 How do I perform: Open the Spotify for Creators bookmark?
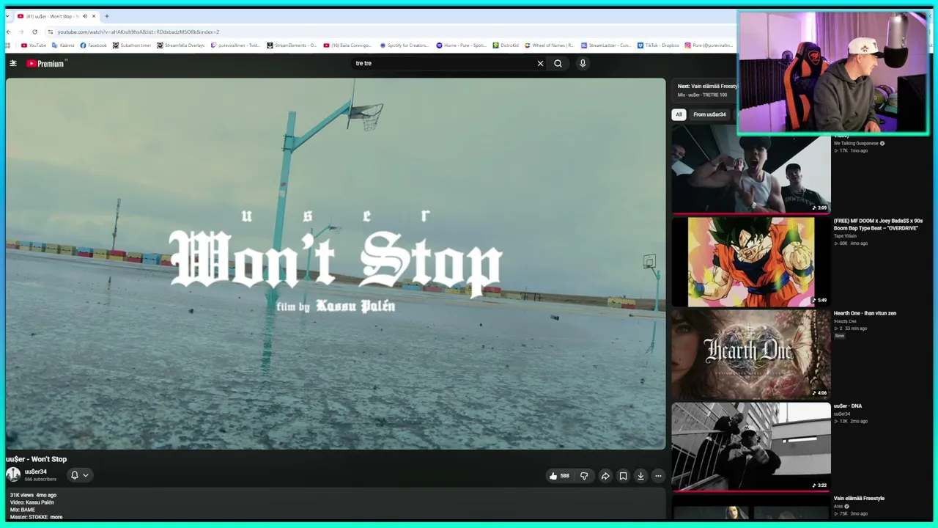pos(405,45)
